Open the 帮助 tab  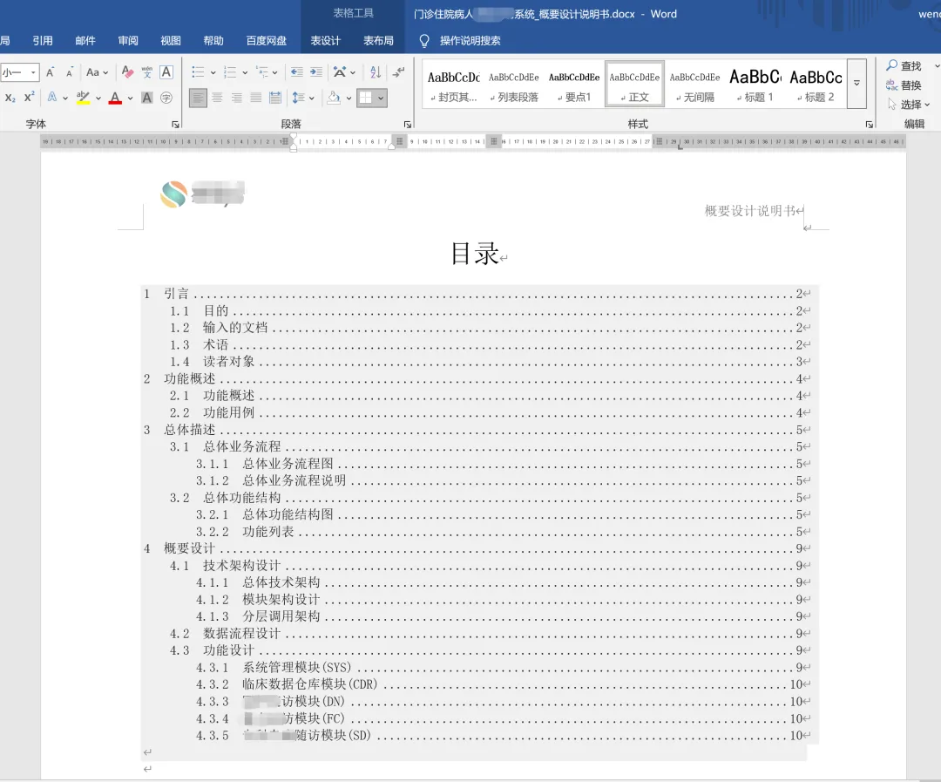tap(213, 40)
